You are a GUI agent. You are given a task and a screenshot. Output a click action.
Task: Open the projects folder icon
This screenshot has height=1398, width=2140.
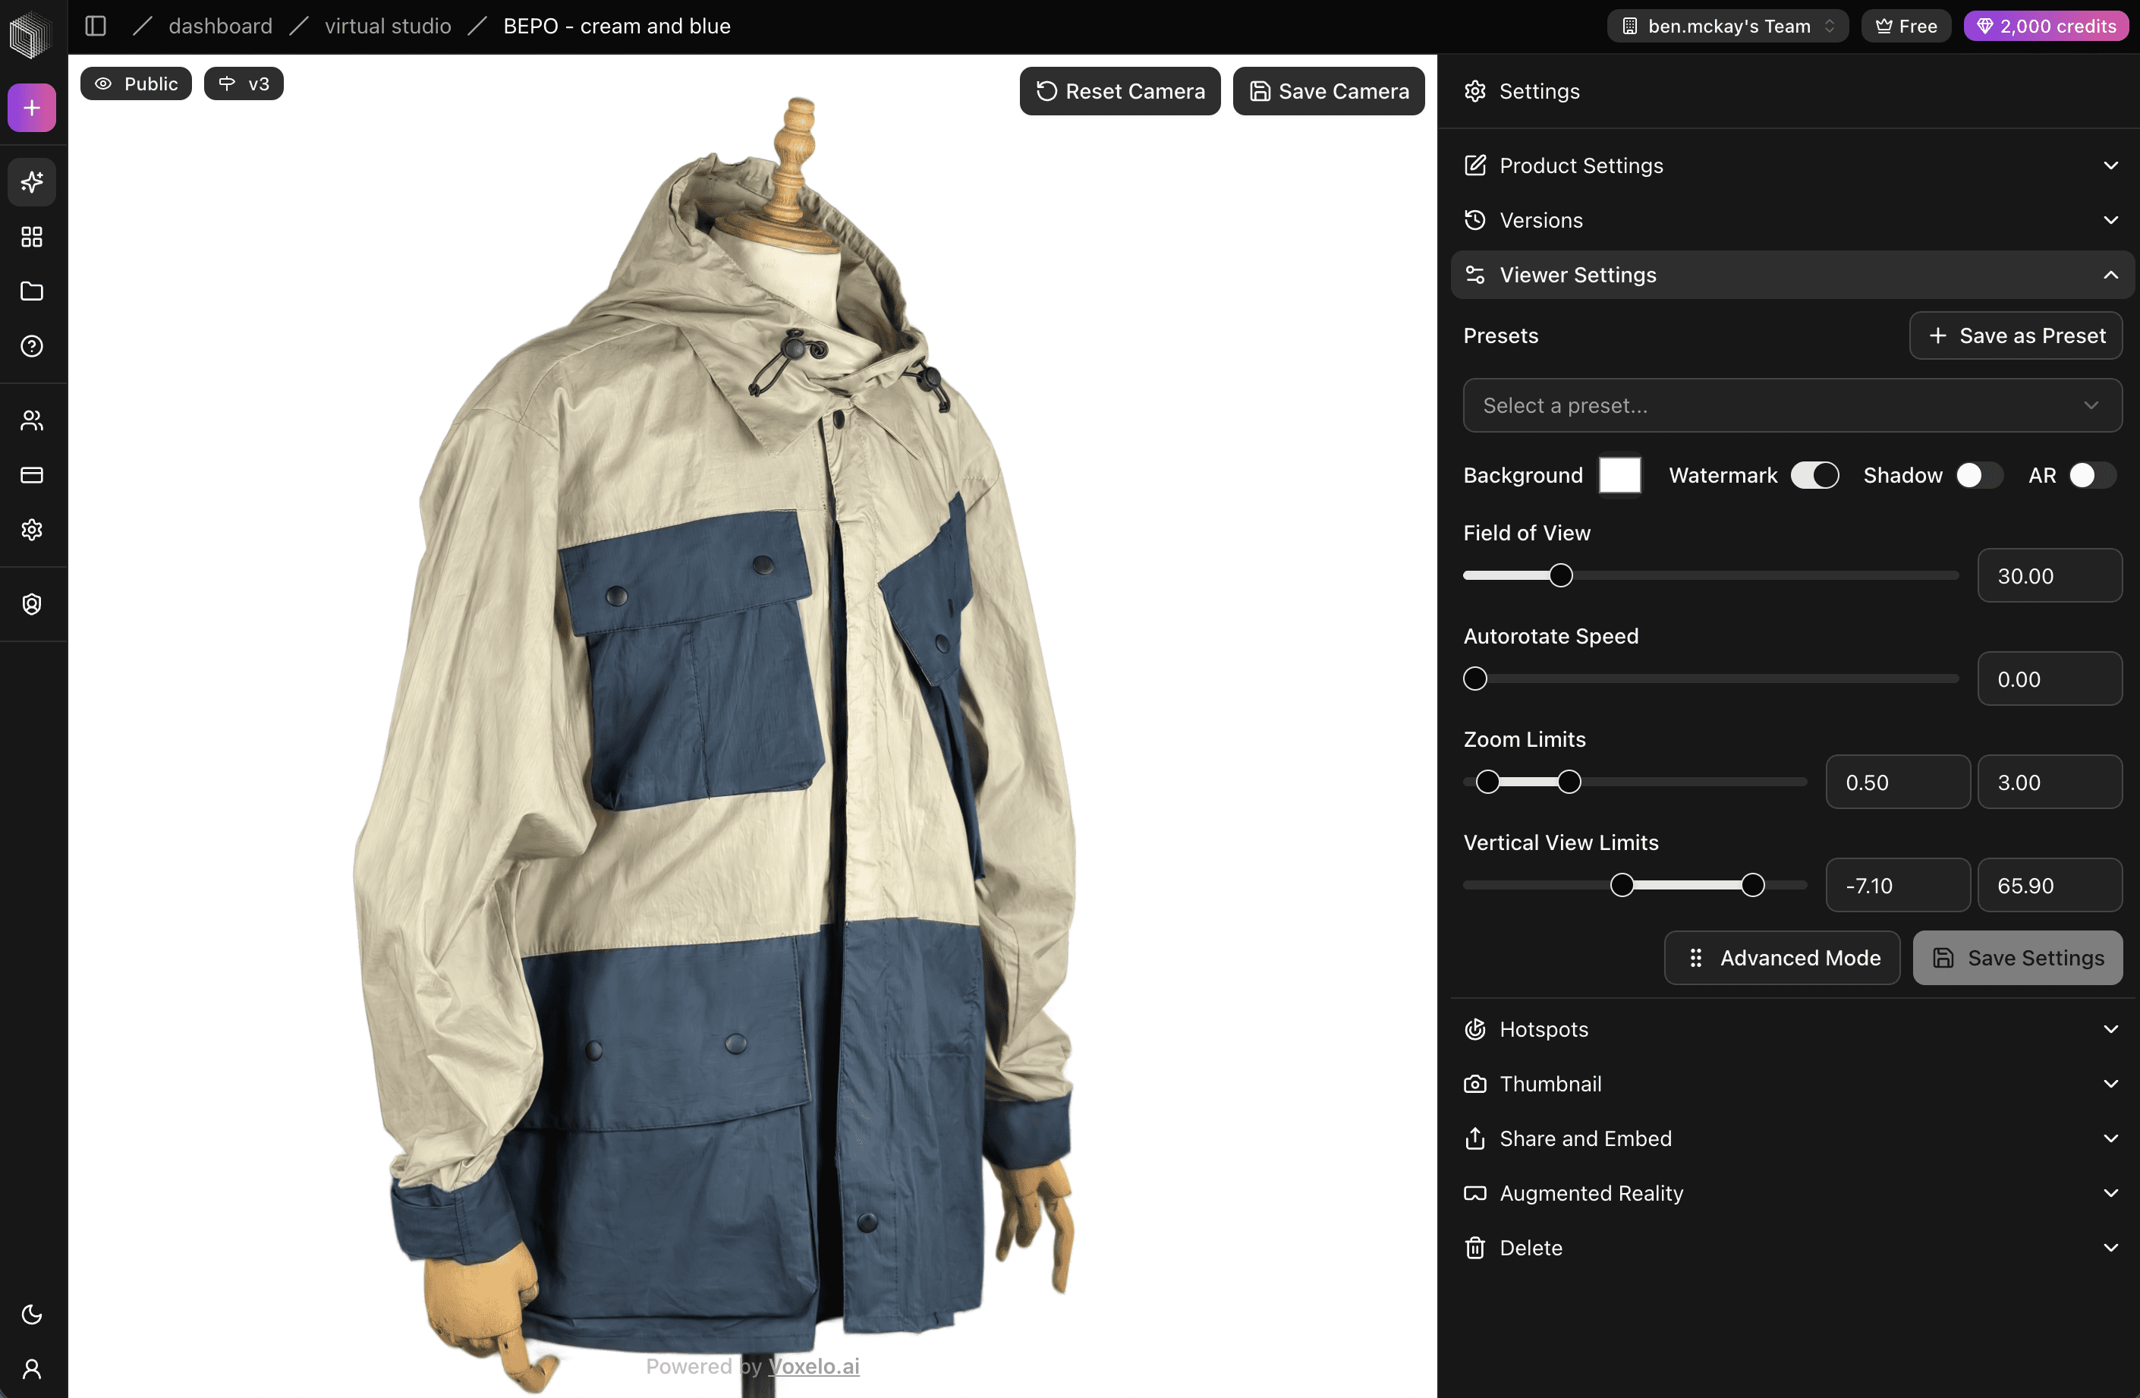pyautogui.click(x=31, y=291)
